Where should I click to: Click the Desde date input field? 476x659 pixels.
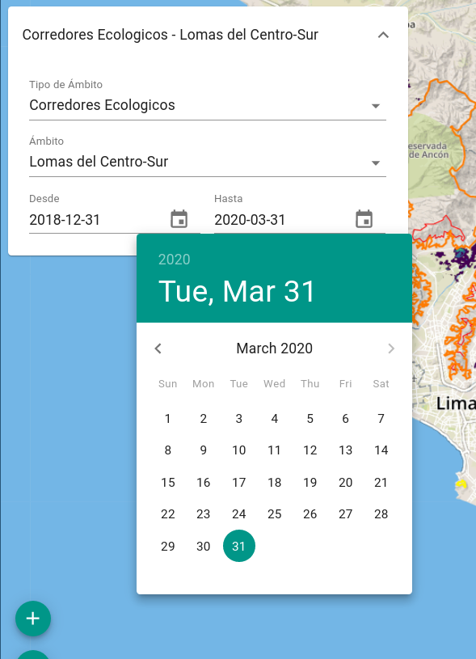tap(97, 220)
